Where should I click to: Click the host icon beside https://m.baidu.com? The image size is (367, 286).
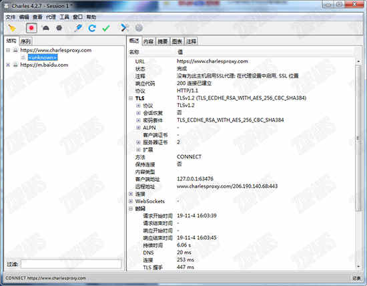click(15, 65)
